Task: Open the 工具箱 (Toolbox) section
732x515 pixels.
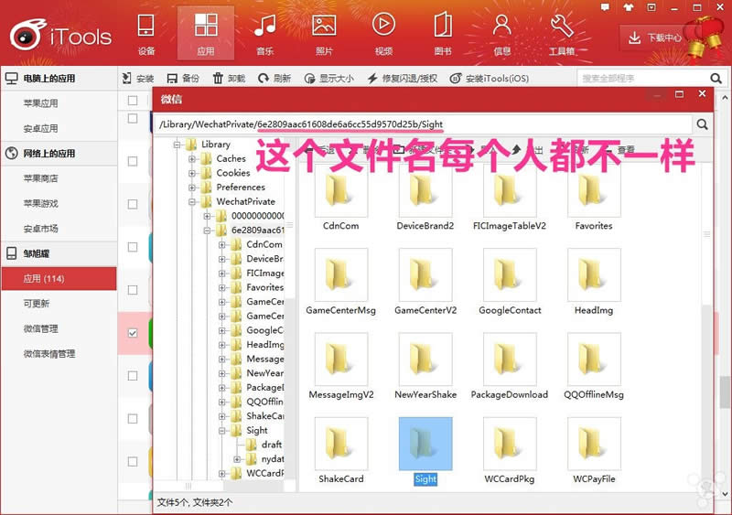Action: (562, 34)
